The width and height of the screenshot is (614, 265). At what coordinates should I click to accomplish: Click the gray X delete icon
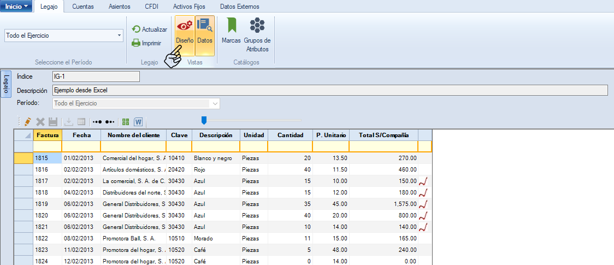[x=40, y=122]
